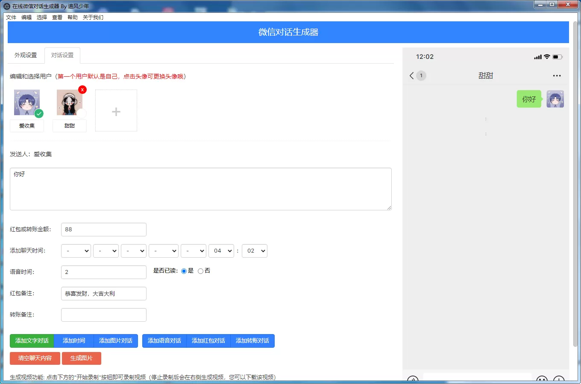Click inside the 转账备注 input field
Screen dimensions: 581x384
point(103,314)
